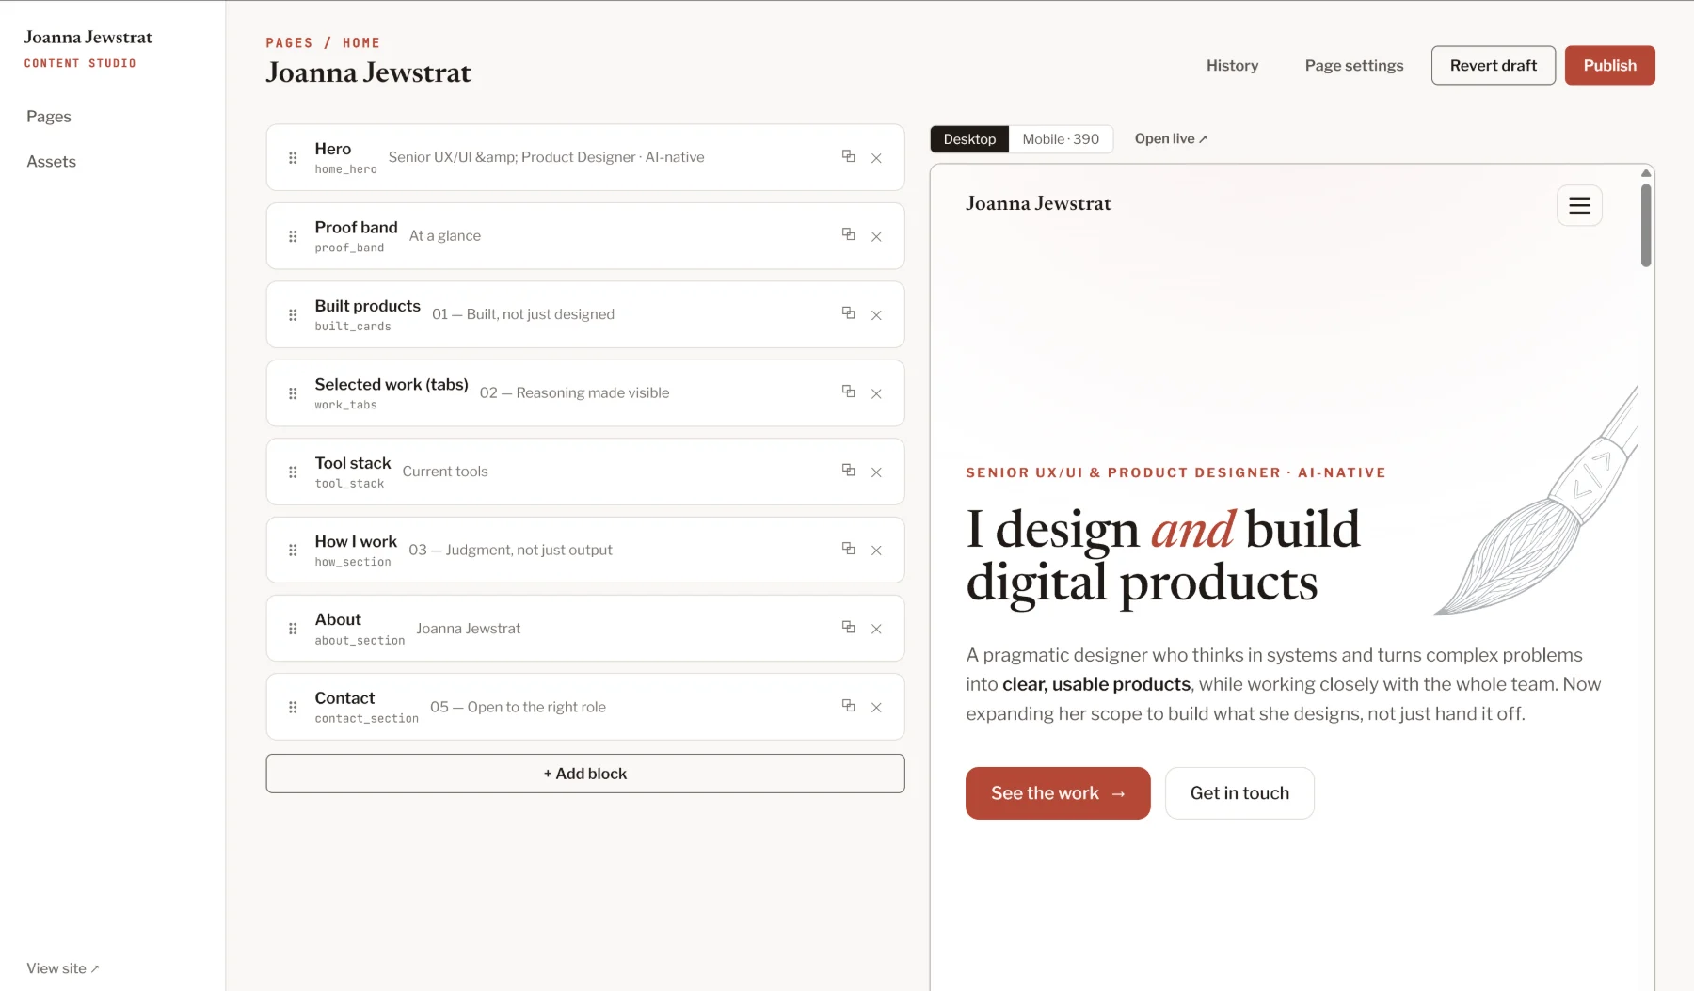The height and width of the screenshot is (991, 1694).
Task: Remove the Tool stack block
Action: pos(876,472)
